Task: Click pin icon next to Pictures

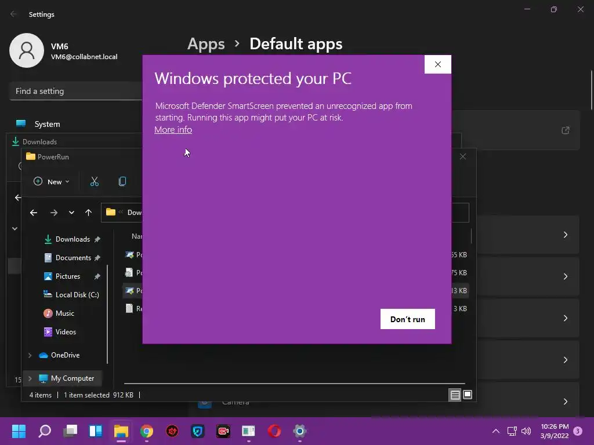Action: 97,276
